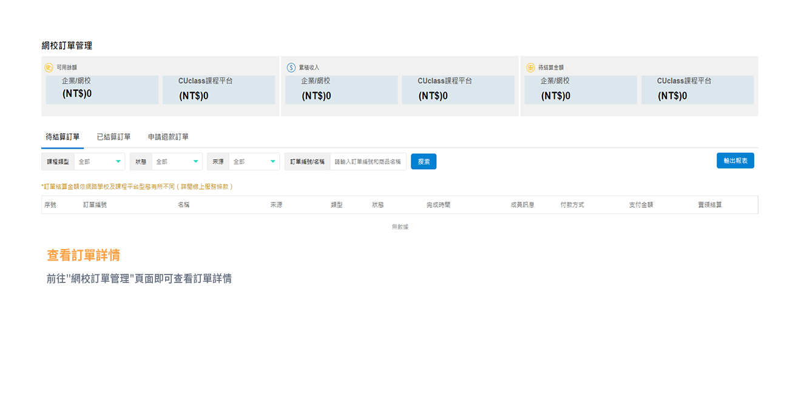Click the 累積收入 dollar icon

coord(291,67)
